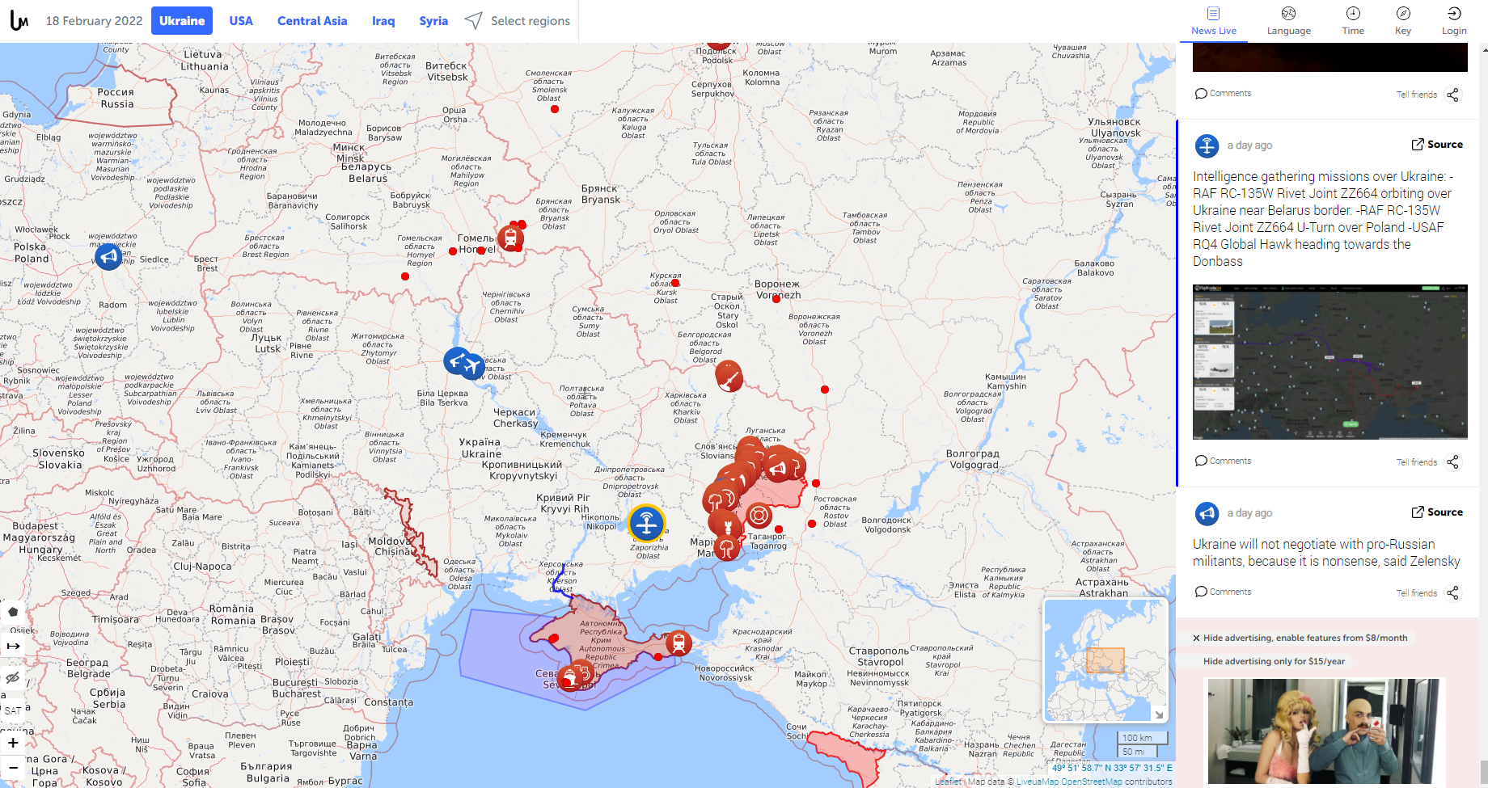
Task: Open Comments on Zelensky post
Action: (1223, 592)
